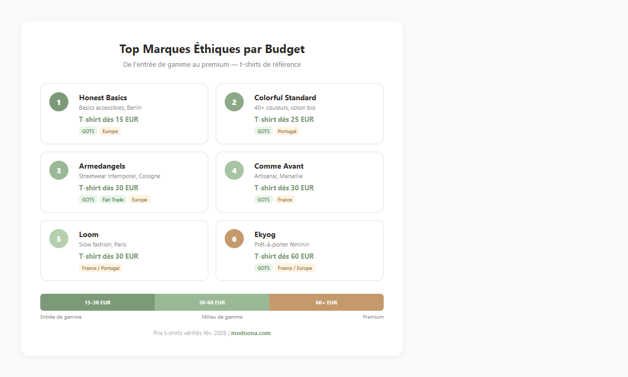The image size is (628, 377).
Task: Click the France / Europe tag on Ekyog
Action: 295,268
